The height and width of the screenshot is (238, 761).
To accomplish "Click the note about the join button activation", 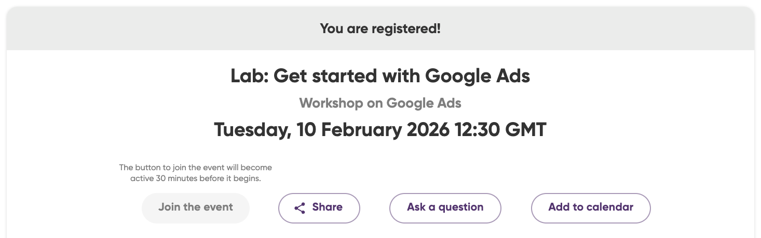I will pyautogui.click(x=195, y=173).
